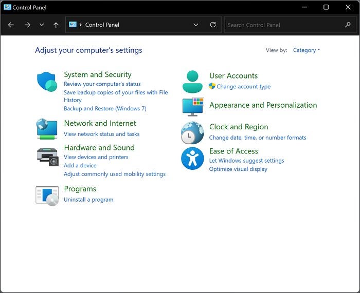Open the View by Category dropdown
Screen dimensions: 360x293
coord(306,50)
